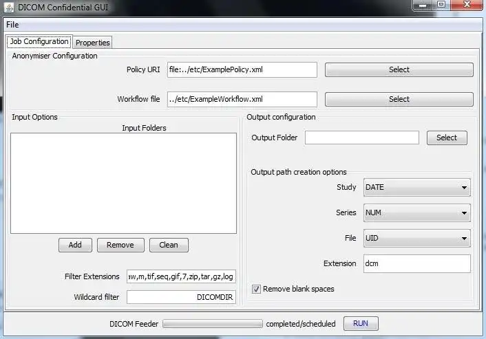Click the Clean button

click(x=169, y=245)
